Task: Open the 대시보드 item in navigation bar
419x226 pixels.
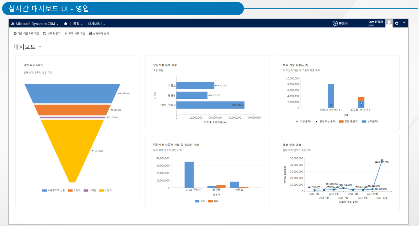Action: click(94, 24)
